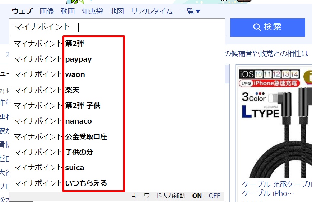
Task: Open the ケーブル 充電ケーブル ad link
Action: click(277, 188)
